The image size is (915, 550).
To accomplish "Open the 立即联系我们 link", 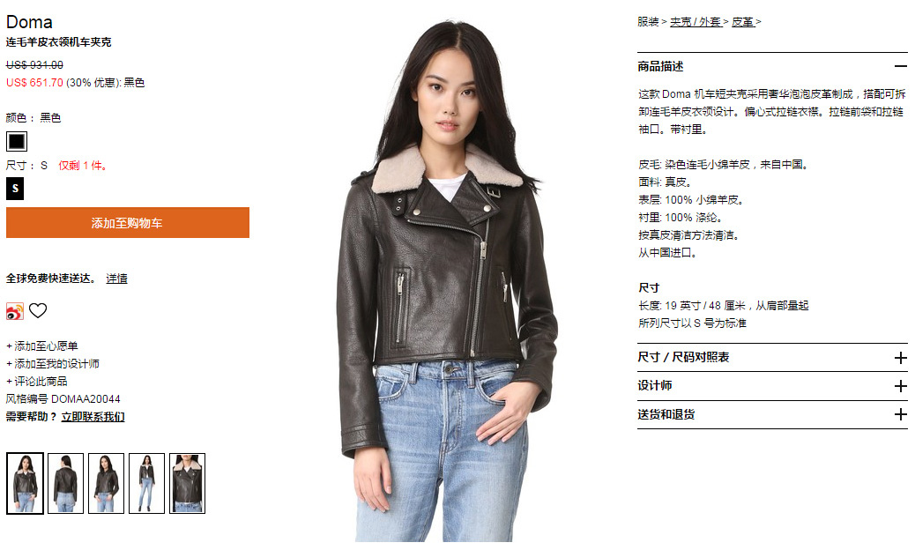I will [93, 416].
